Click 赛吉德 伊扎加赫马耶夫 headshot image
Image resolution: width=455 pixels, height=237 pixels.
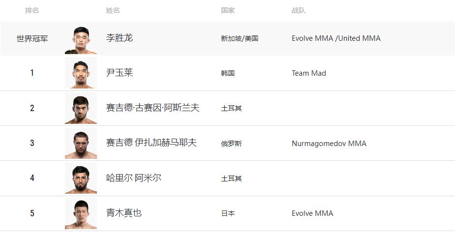[x=81, y=143]
